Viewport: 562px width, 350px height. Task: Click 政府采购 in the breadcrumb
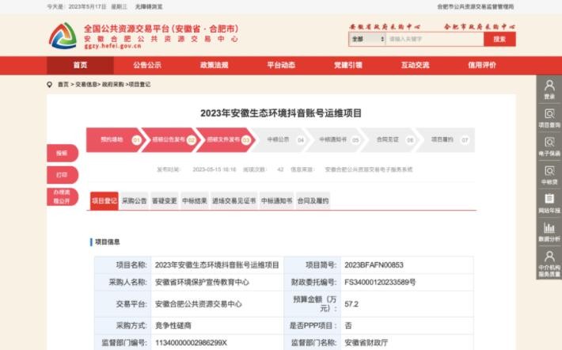113,85
